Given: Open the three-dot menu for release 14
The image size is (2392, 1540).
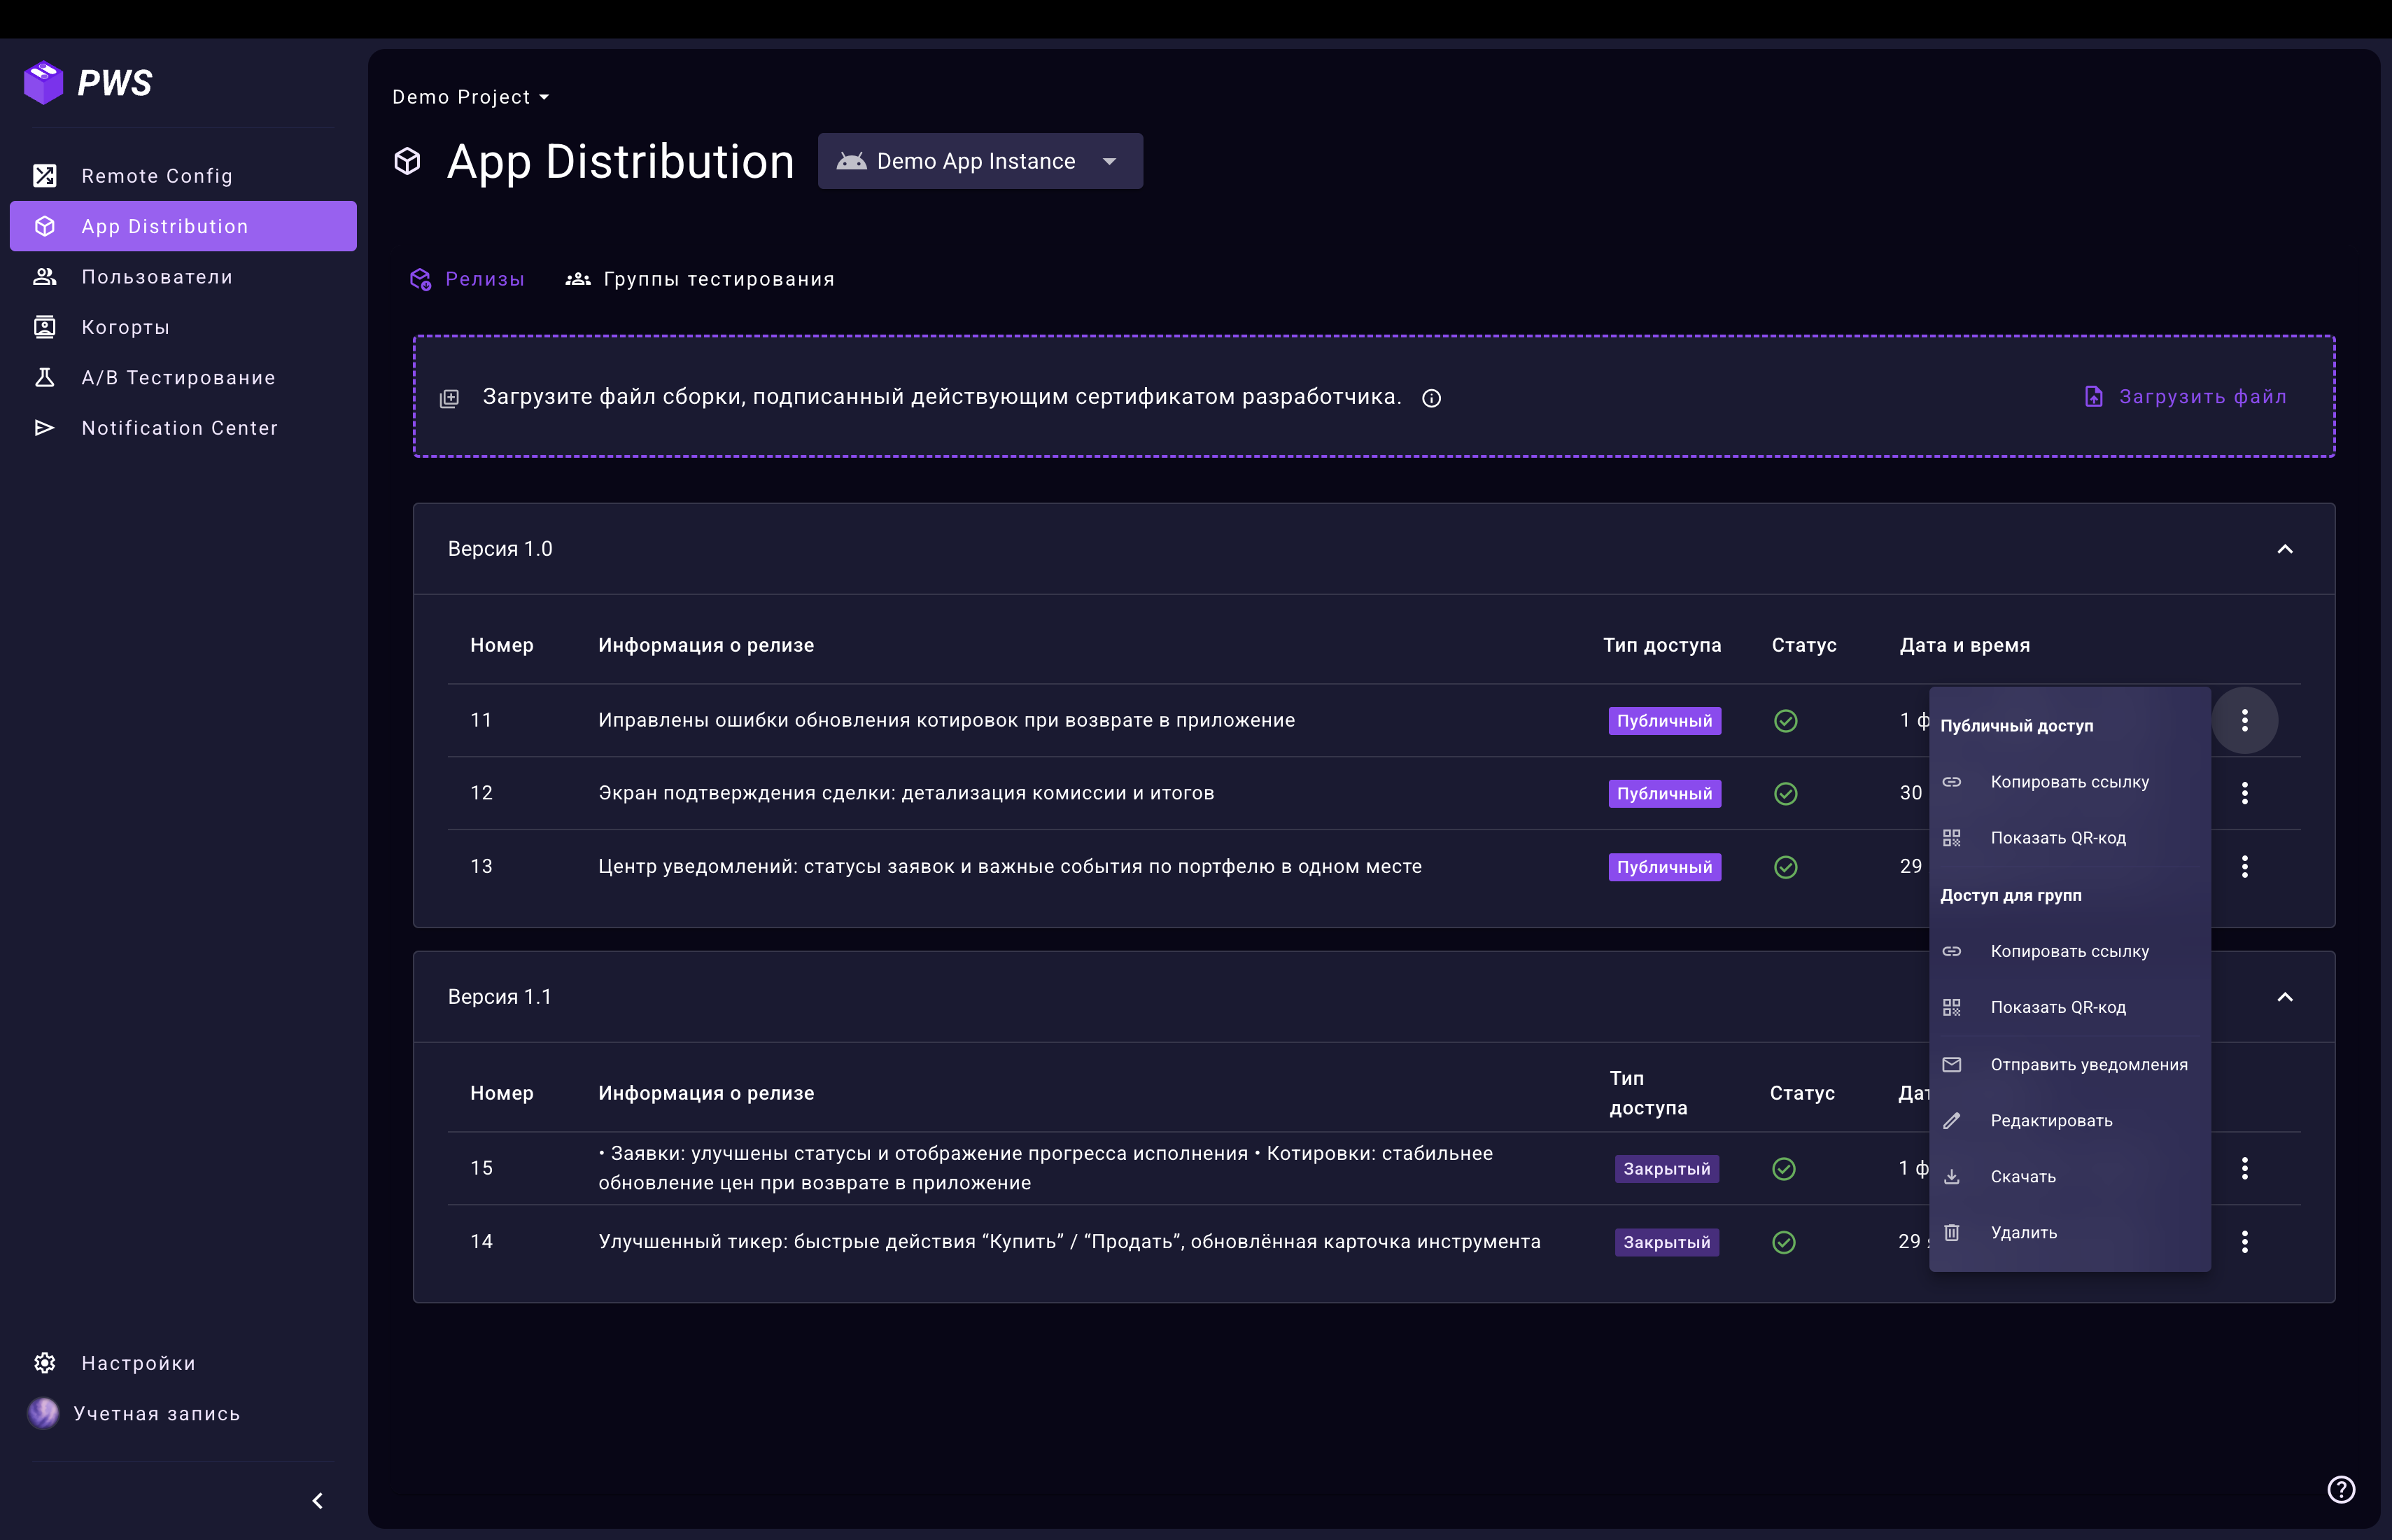Looking at the screenshot, I should 2244,1241.
